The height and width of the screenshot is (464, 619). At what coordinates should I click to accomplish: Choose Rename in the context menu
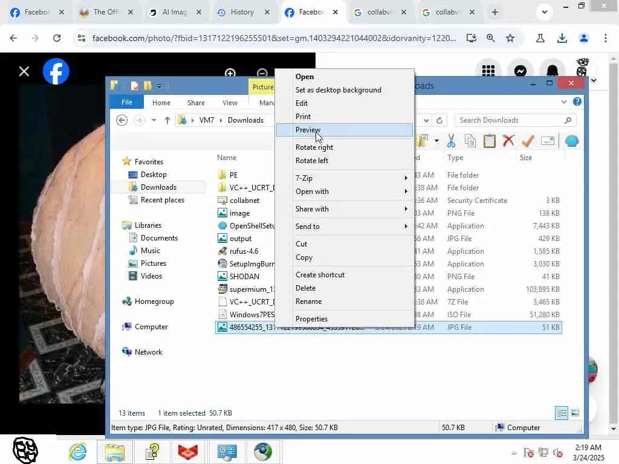click(x=308, y=301)
